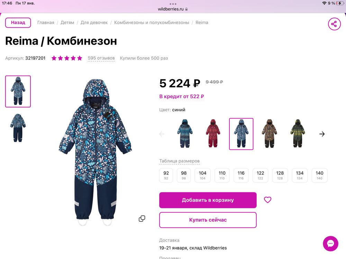Open the 595 отзывов reviews link
This screenshot has height=259, width=346.
pos(101,58)
